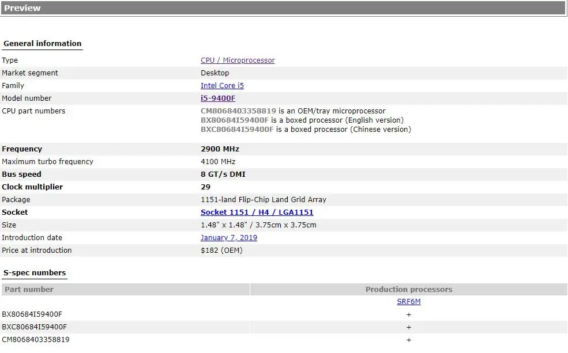Screen dimensions: 568x353
Task: Click the Bus speed label
Action: coord(21,174)
